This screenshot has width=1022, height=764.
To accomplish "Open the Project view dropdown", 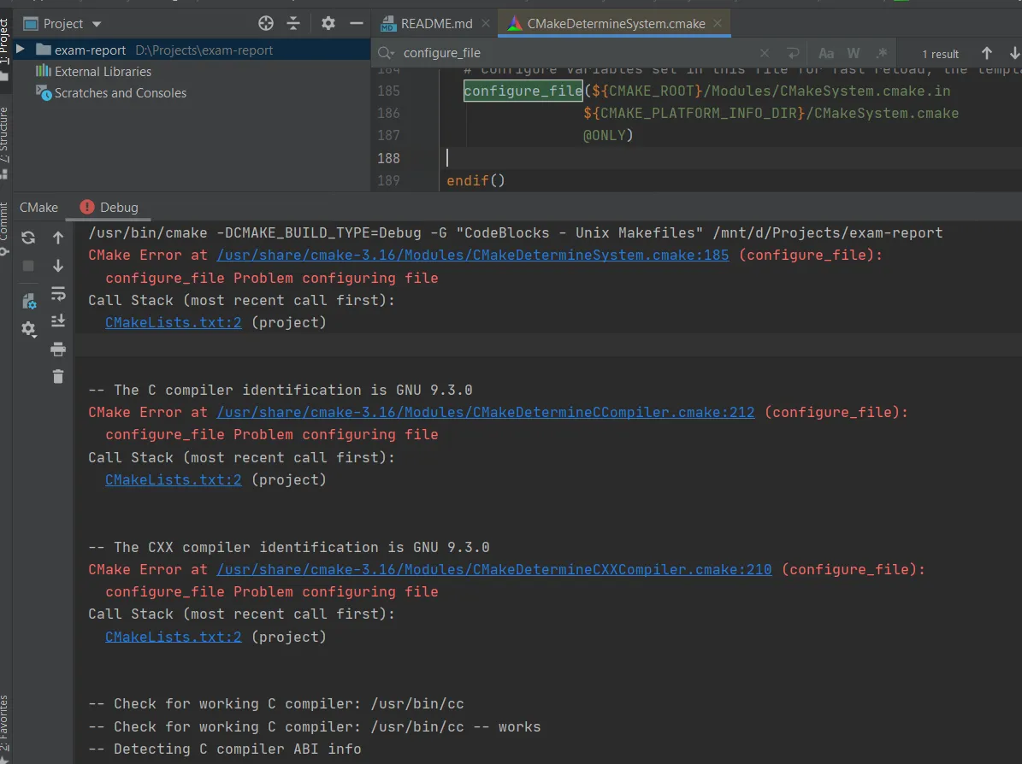I will tap(96, 24).
